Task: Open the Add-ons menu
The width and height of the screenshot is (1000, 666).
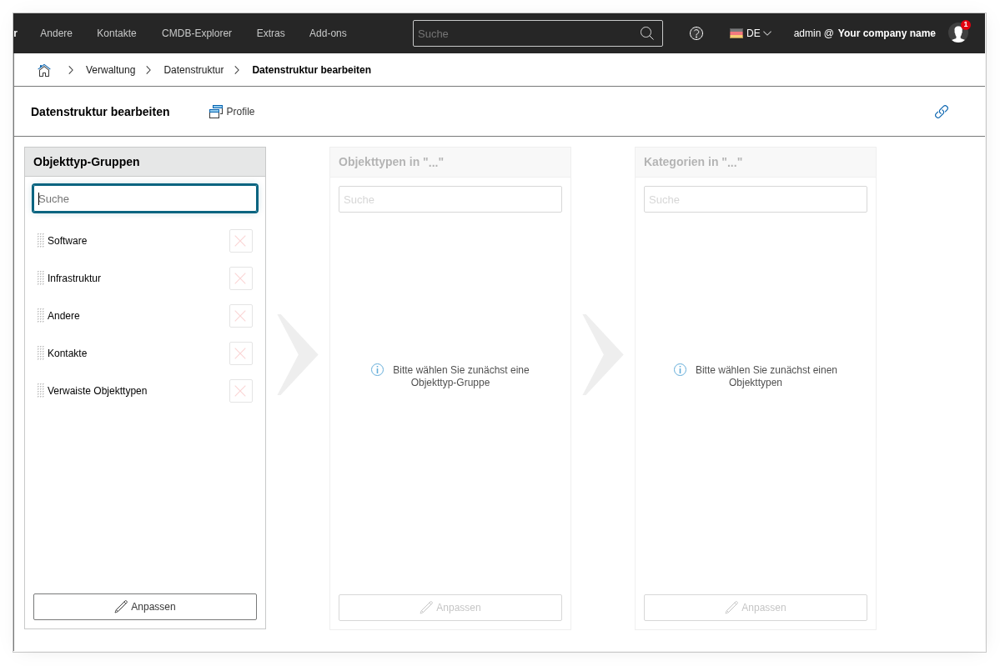Action: click(x=328, y=33)
